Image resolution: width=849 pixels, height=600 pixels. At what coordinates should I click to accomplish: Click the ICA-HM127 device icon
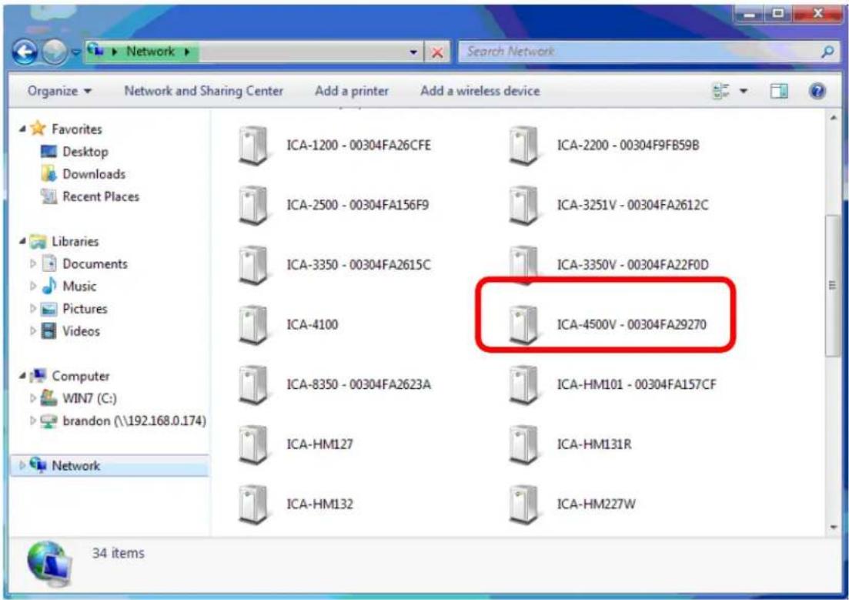253,444
